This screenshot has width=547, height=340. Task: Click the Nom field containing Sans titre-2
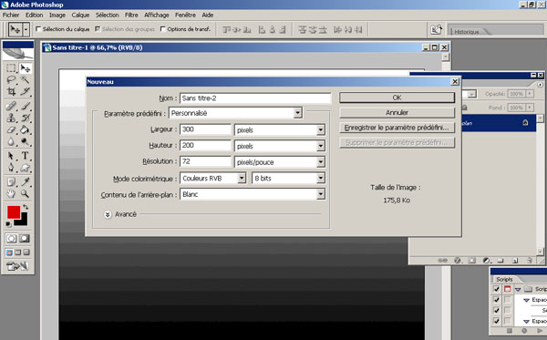pyautogui.click(x=255, y=98)
